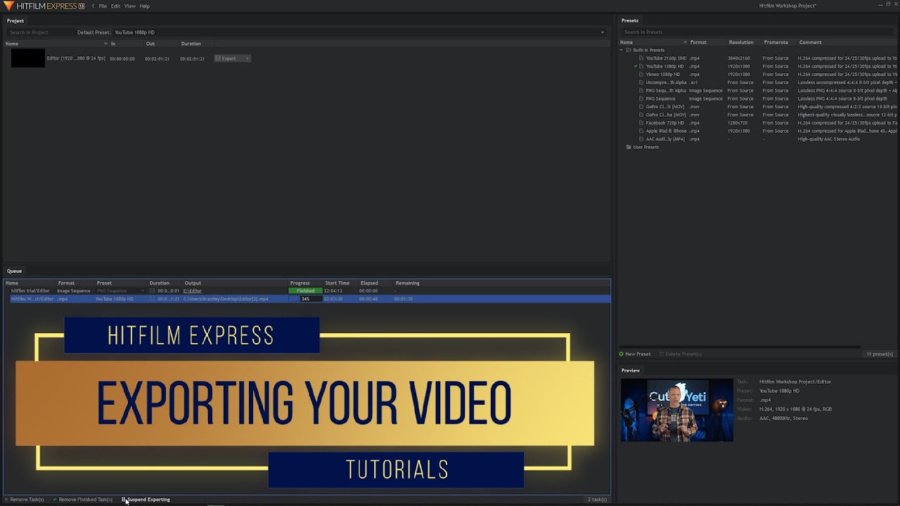
Task: Select the Facebook 720p HD preset name
Action: point(665,123)
